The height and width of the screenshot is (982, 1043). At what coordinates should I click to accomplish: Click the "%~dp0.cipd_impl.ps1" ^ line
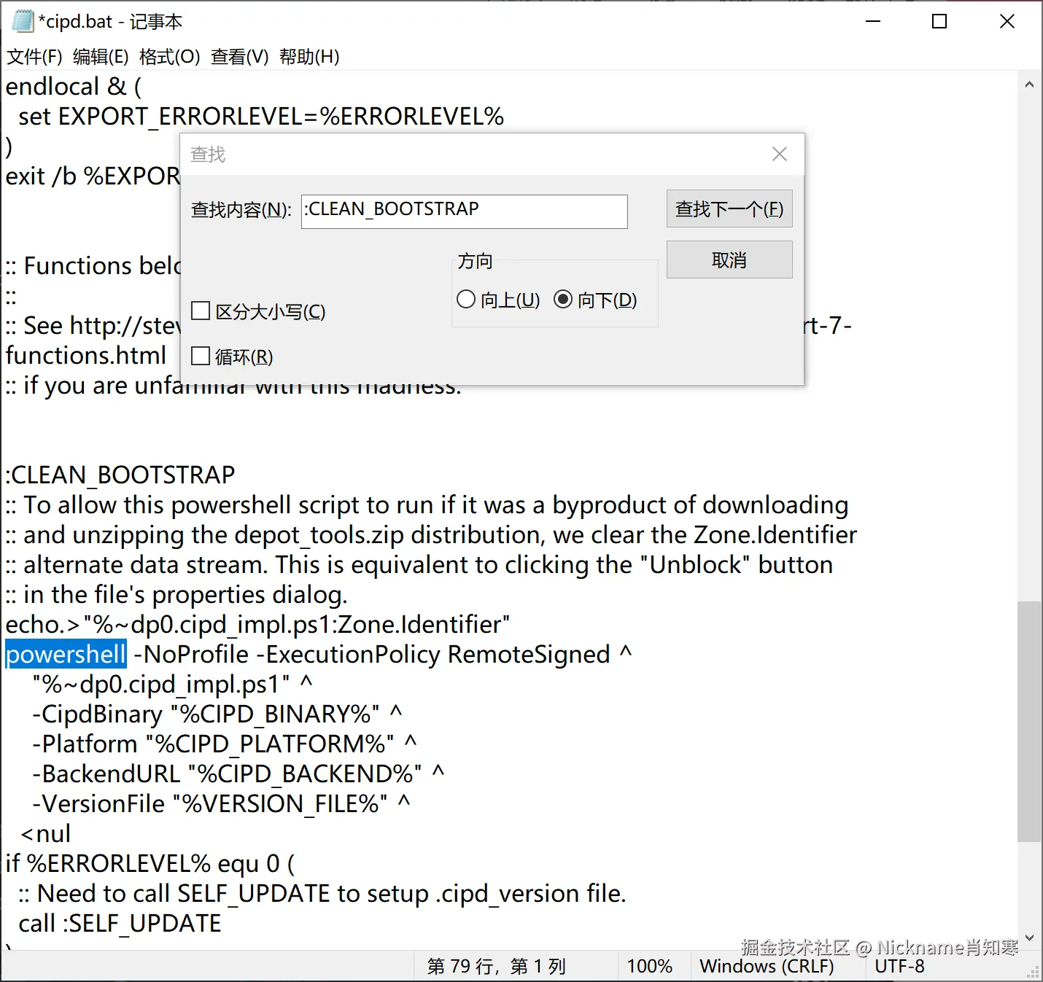[172, 684]
